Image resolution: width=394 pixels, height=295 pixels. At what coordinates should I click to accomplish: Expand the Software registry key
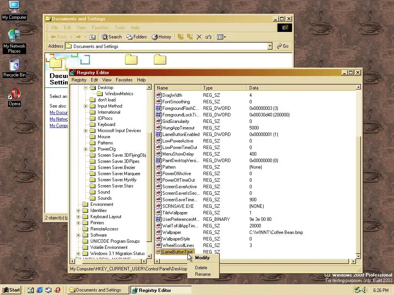tap(78, 235)
